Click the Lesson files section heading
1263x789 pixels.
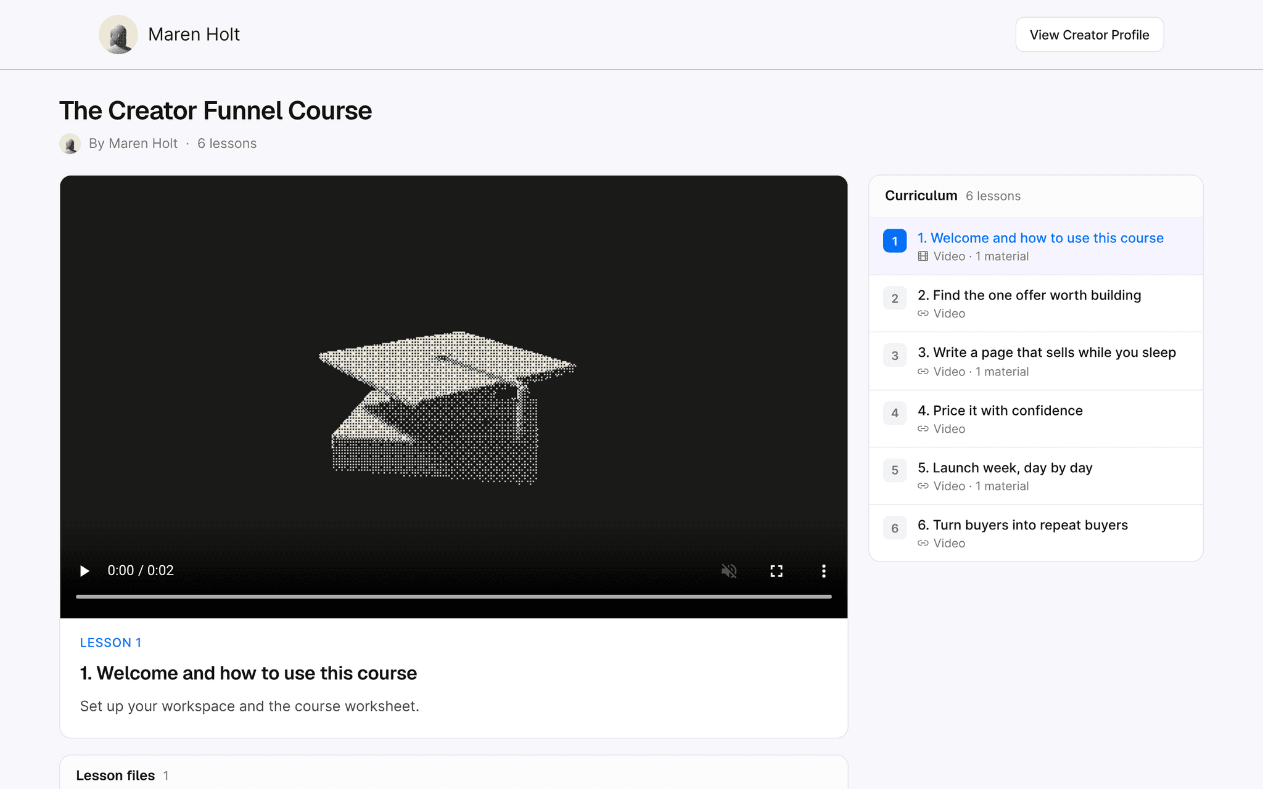115,775
